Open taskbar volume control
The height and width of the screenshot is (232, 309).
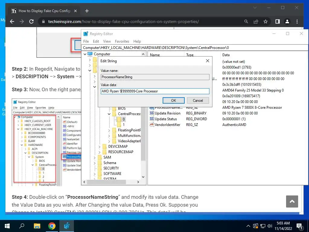point(269,226)
